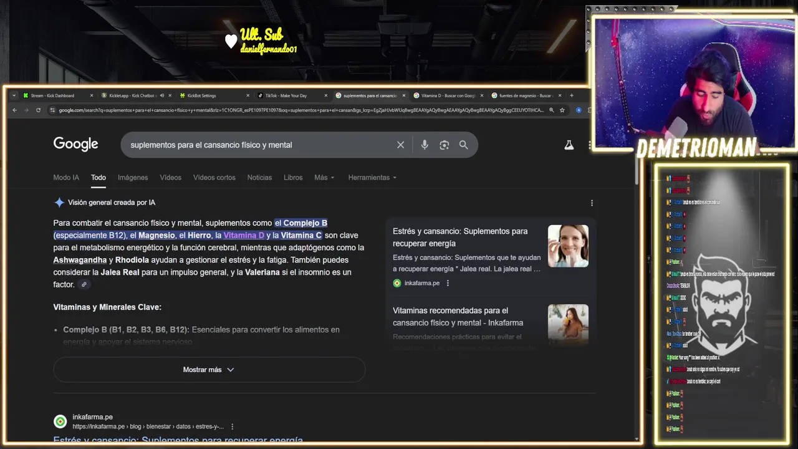Close the TikTok tab
Screen dimensions: 798x449
point(325,95)
